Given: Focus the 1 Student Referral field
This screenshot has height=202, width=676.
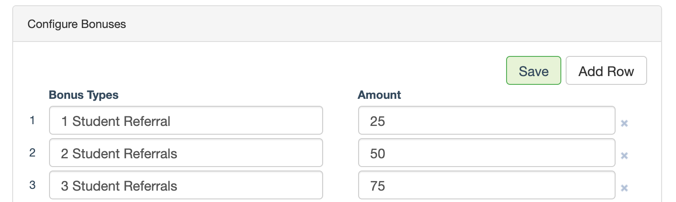Looking at the screenshot, I should click(186, 121).
